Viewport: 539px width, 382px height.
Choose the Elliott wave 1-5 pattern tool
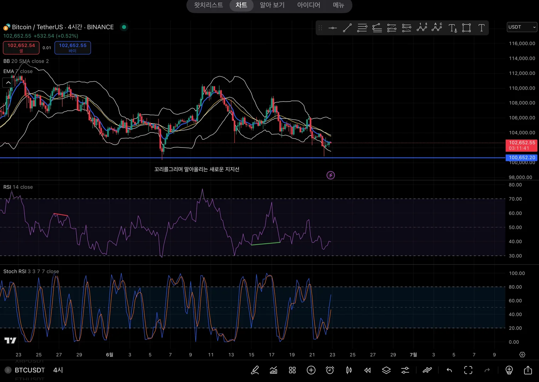tap(422, 28)
